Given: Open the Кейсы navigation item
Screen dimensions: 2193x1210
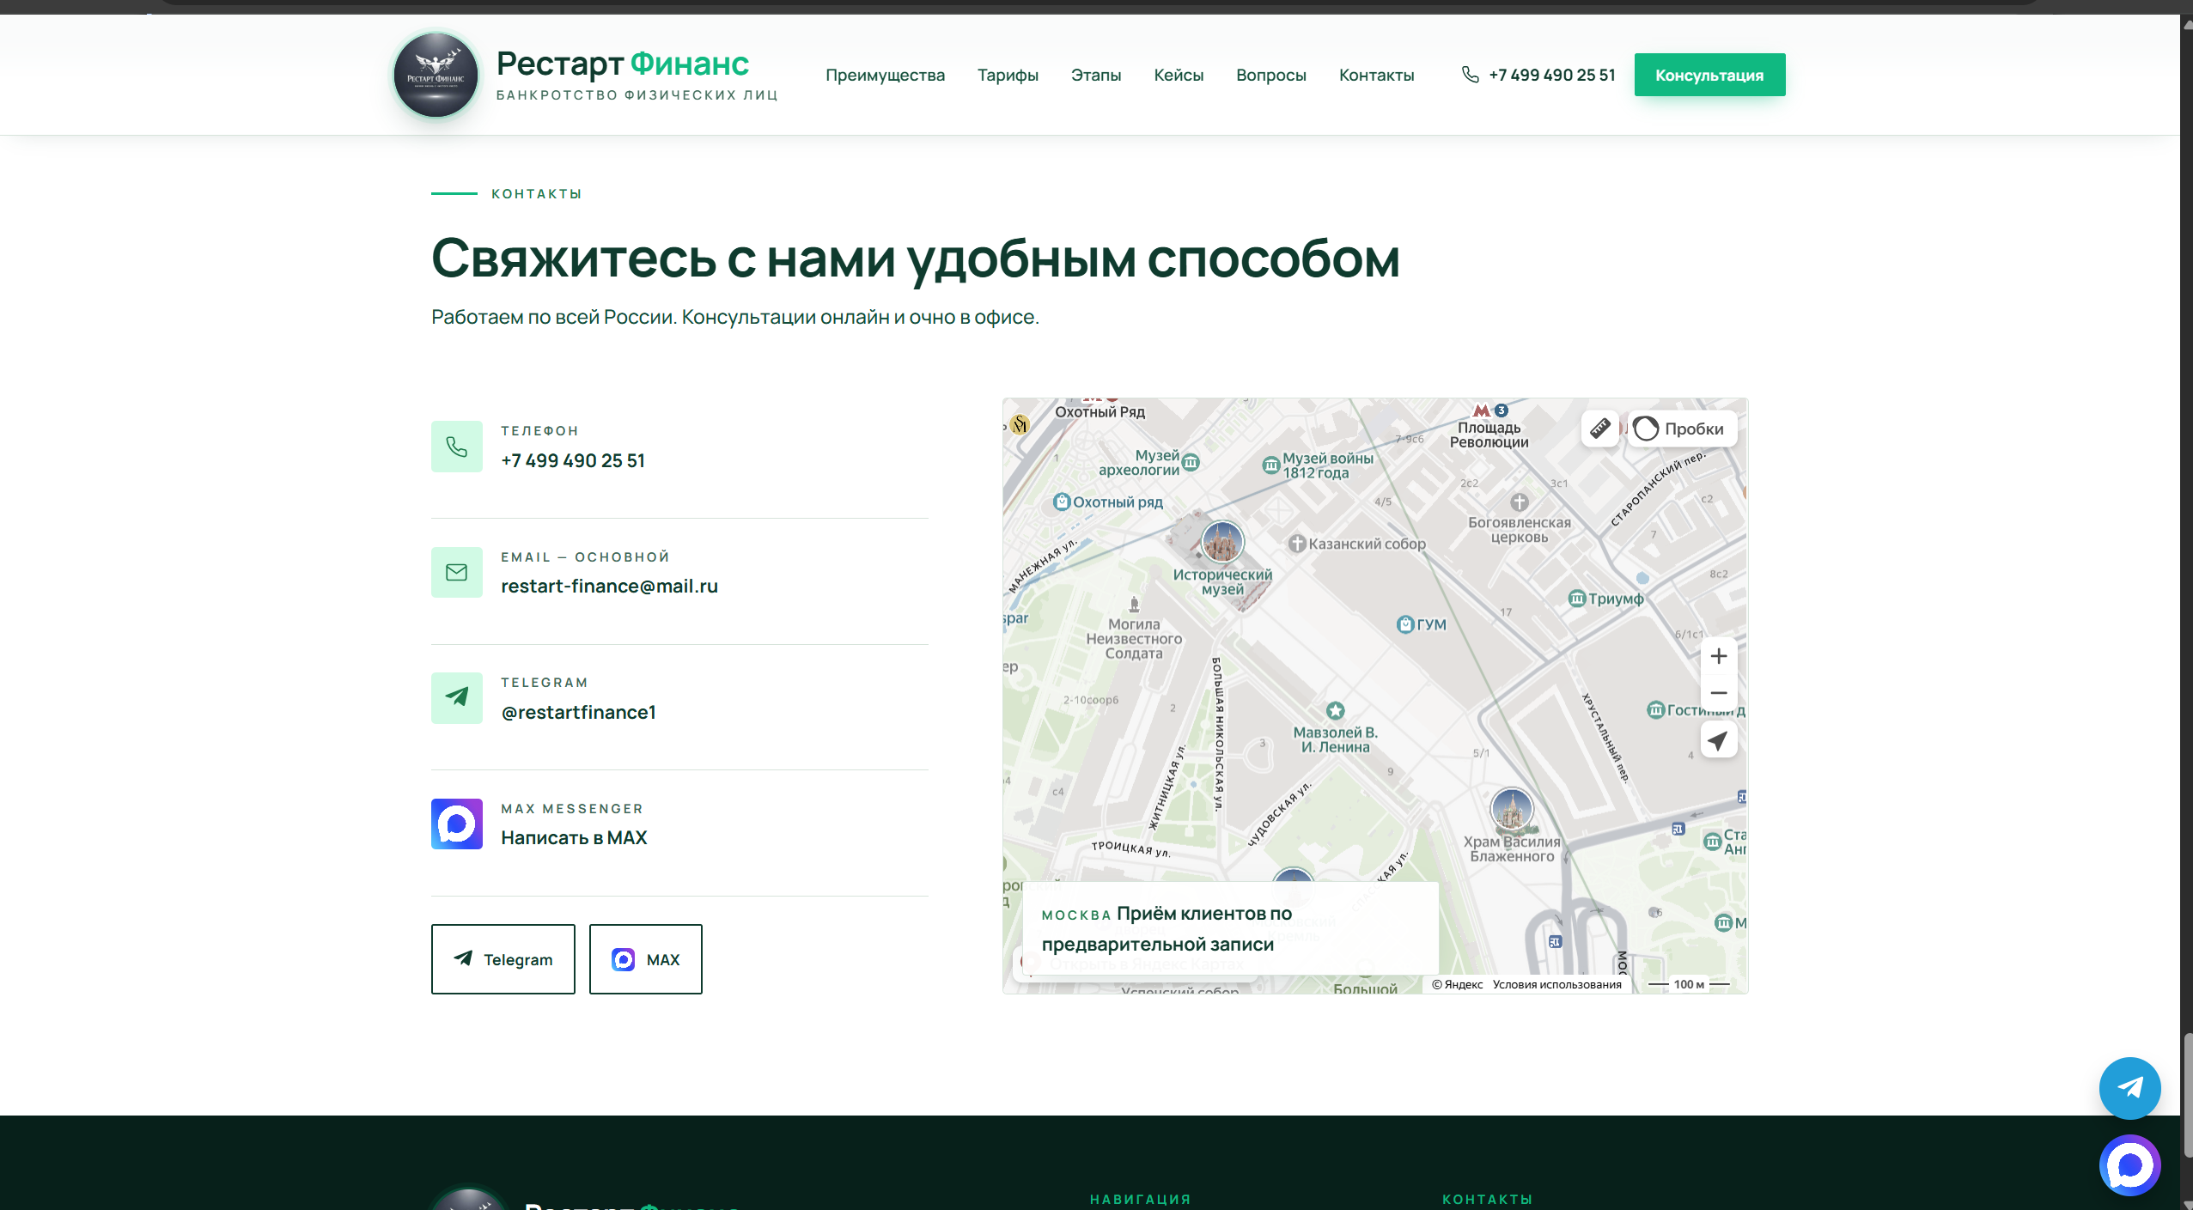Looking at the screenshot, I should tap(1178, 75).
